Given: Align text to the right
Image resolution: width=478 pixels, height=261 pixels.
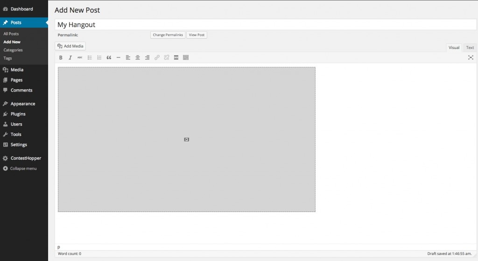Looking at the screenshot, I should point(147,57).
